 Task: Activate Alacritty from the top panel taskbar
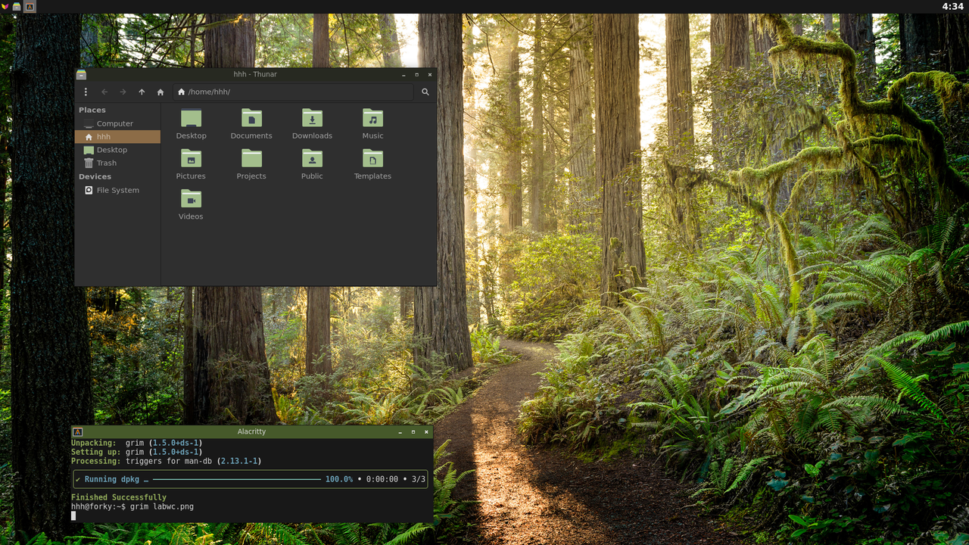(30, 7)
